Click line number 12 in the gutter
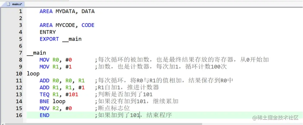Viewport: 303px width, 125px height. (x=19, y=87)
